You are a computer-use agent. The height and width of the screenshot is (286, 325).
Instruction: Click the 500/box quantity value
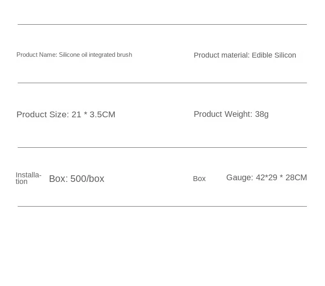(87, 179)
